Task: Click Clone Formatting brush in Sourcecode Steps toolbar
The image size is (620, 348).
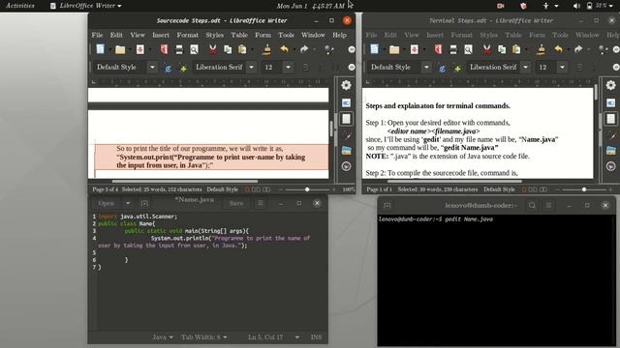Action: tap(267, 49)
